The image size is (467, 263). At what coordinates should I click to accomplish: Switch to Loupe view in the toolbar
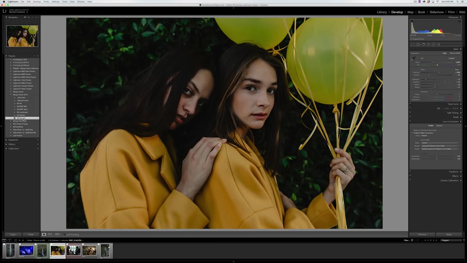pyautogui.click(x=44, y=234)
